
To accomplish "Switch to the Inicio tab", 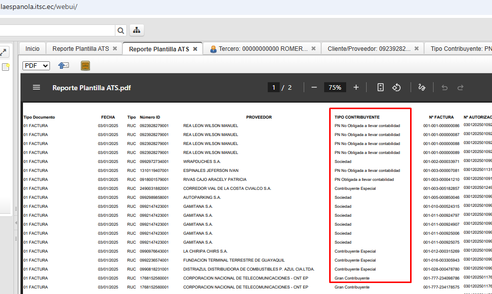I will 32,49.
